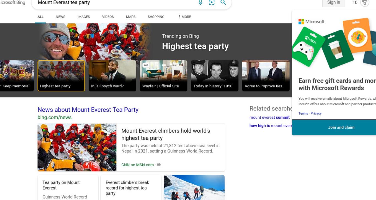Open Agree to improve ties card
The width and height of the screenshot is (376, 200).
[266, 76]
